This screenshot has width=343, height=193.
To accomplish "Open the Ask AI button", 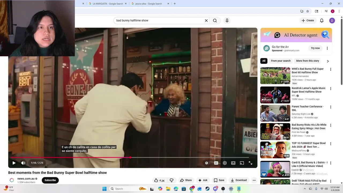I will pyautogui.click(x=202, y=180).
